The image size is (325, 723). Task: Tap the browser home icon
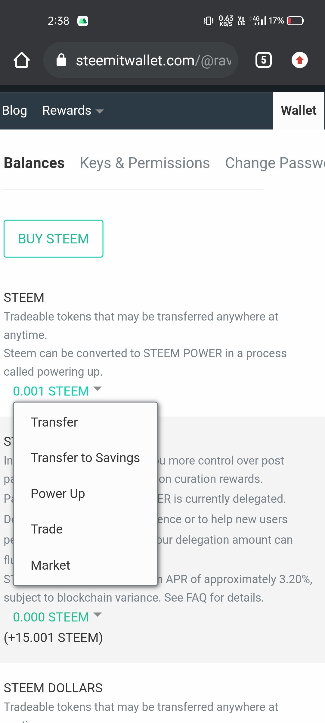[x=22, y=60]
